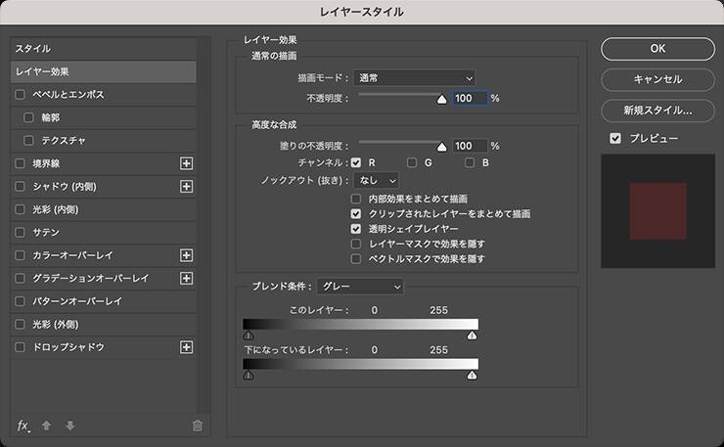Toggle the プレビュー checkbox
This screenshot has width=724, height=447.
click(x=615, y=139)
